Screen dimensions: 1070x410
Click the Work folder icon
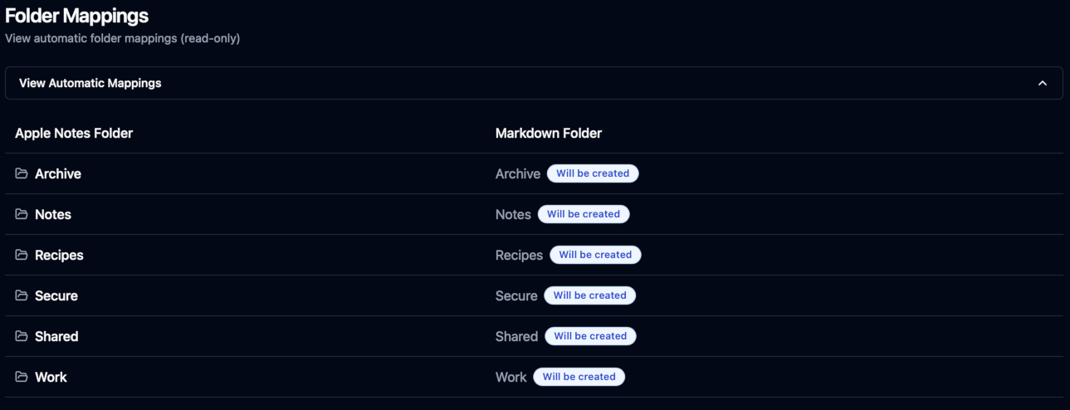22,377
